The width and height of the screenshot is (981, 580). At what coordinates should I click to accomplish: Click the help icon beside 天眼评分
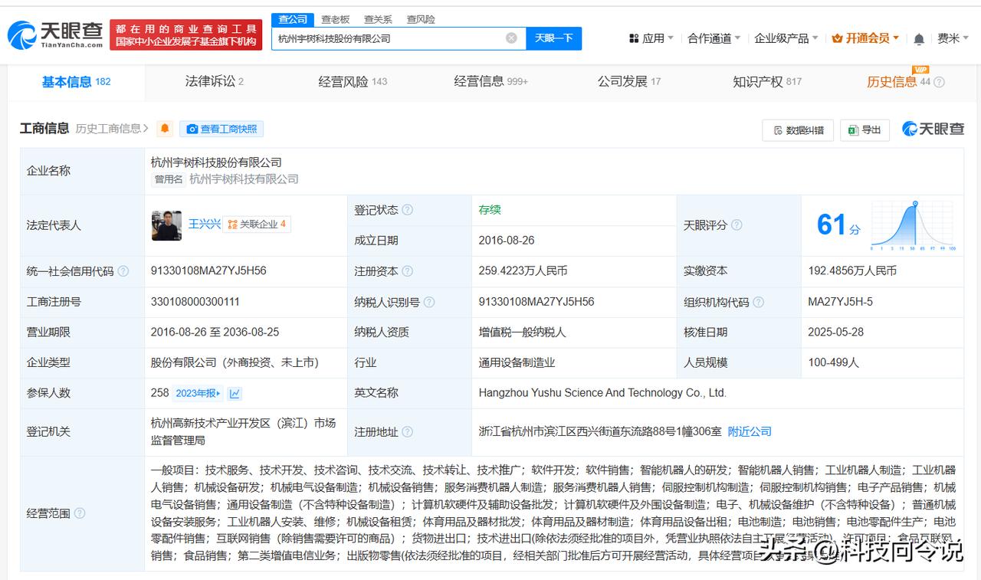pyautogui.click(x=737, y=225)
